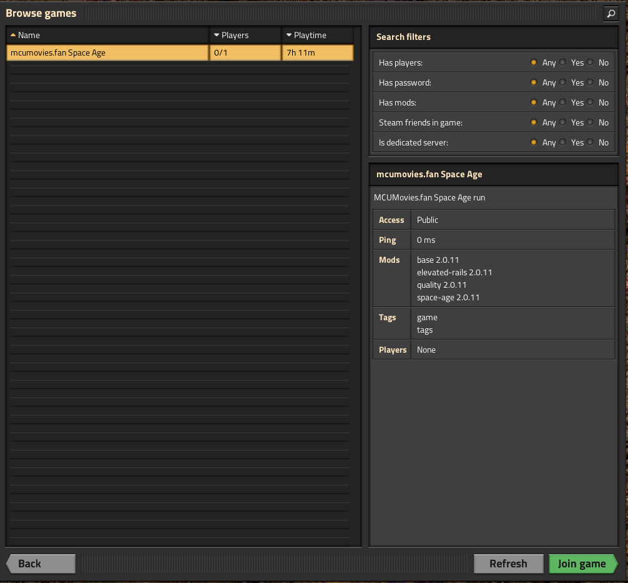
Task: Click the 0/1 players cell
Action: pos(245,53)
